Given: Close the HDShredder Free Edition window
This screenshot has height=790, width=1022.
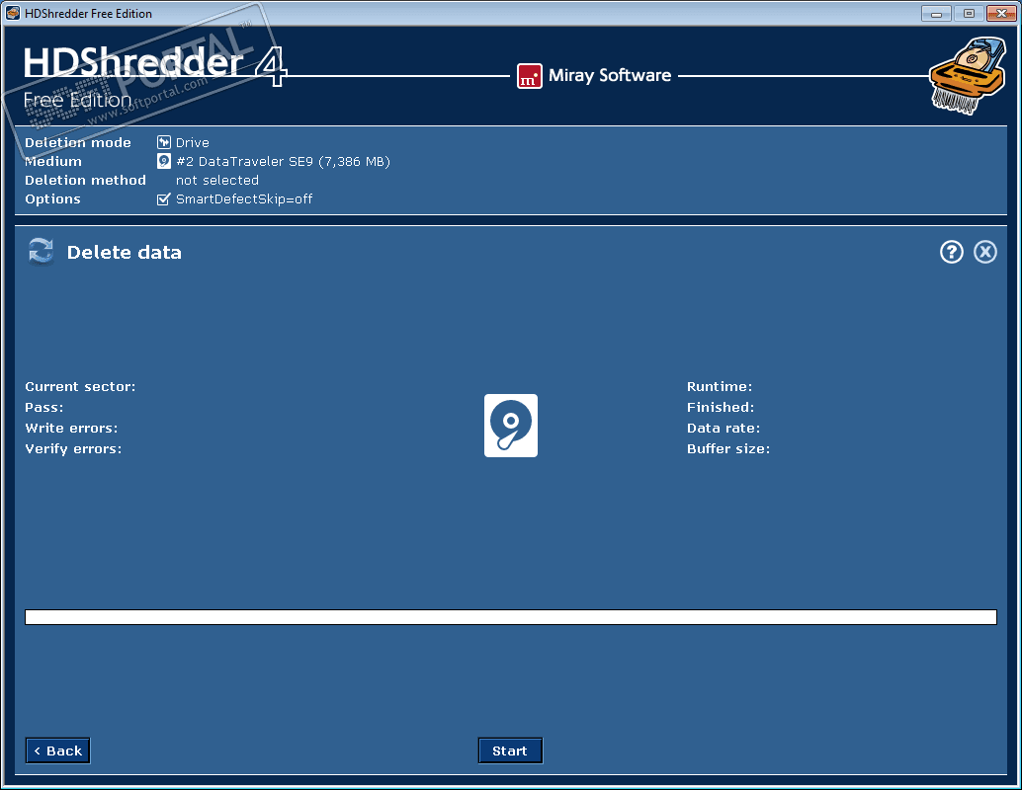Looking at the screenshot, I should tap(1001, 13).
